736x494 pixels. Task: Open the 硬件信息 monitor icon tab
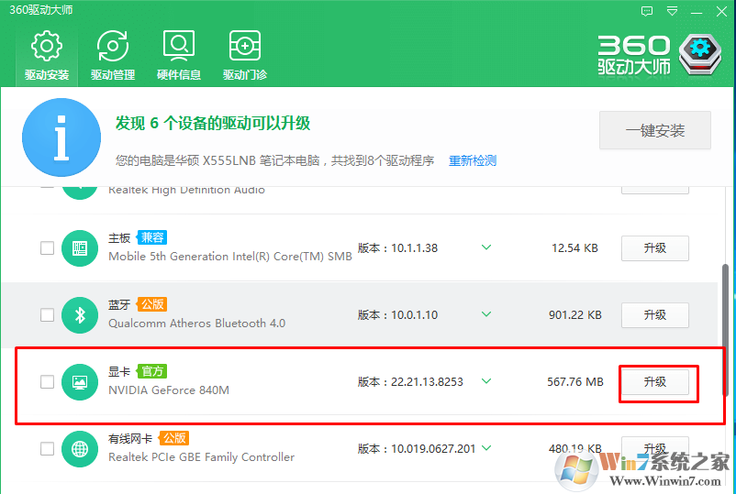179,55
